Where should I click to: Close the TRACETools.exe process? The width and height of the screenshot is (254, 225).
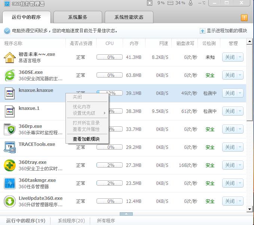click(x=230, y=147)
